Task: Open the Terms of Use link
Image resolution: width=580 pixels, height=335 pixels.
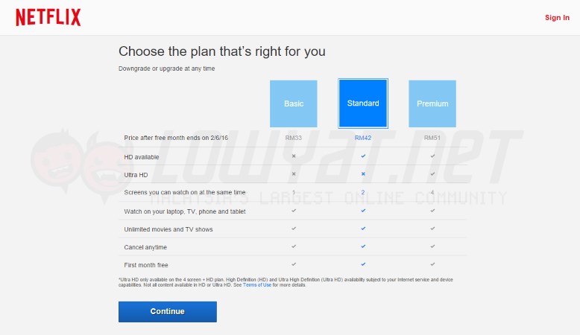Action: pyautogui.click(x=257, y=285)
